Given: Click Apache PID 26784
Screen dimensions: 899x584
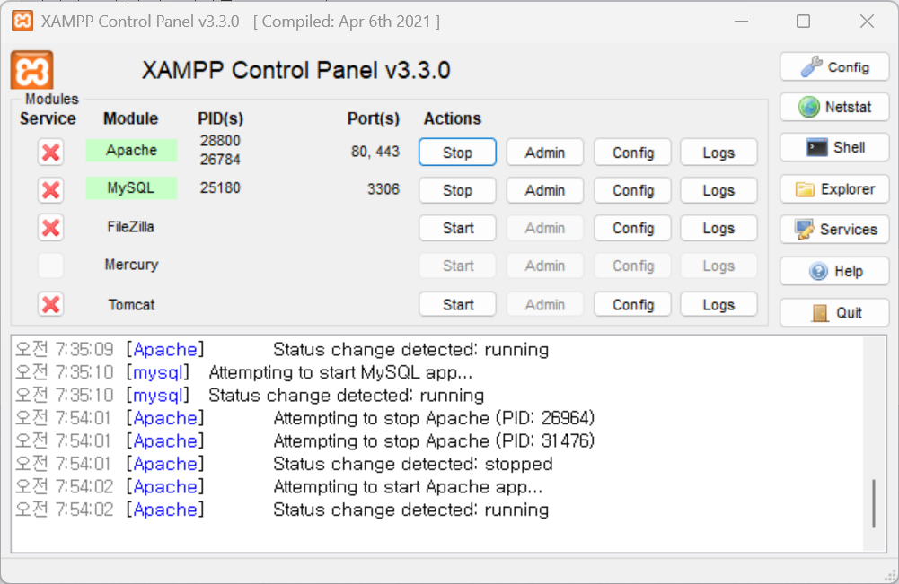Looking at the screenshot, I should pyautogui.click(x=220, y=160).
